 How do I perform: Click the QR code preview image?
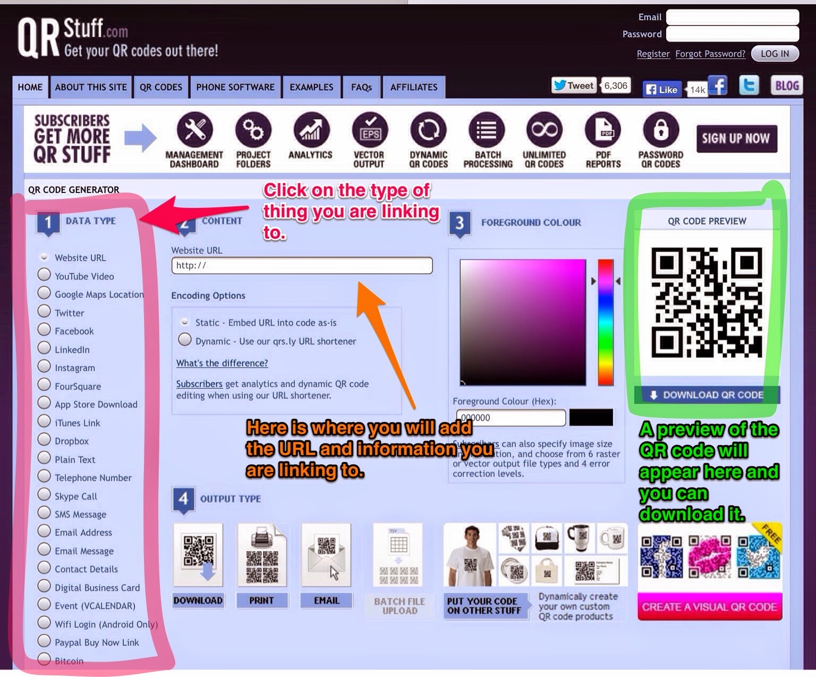coord(707,302)
